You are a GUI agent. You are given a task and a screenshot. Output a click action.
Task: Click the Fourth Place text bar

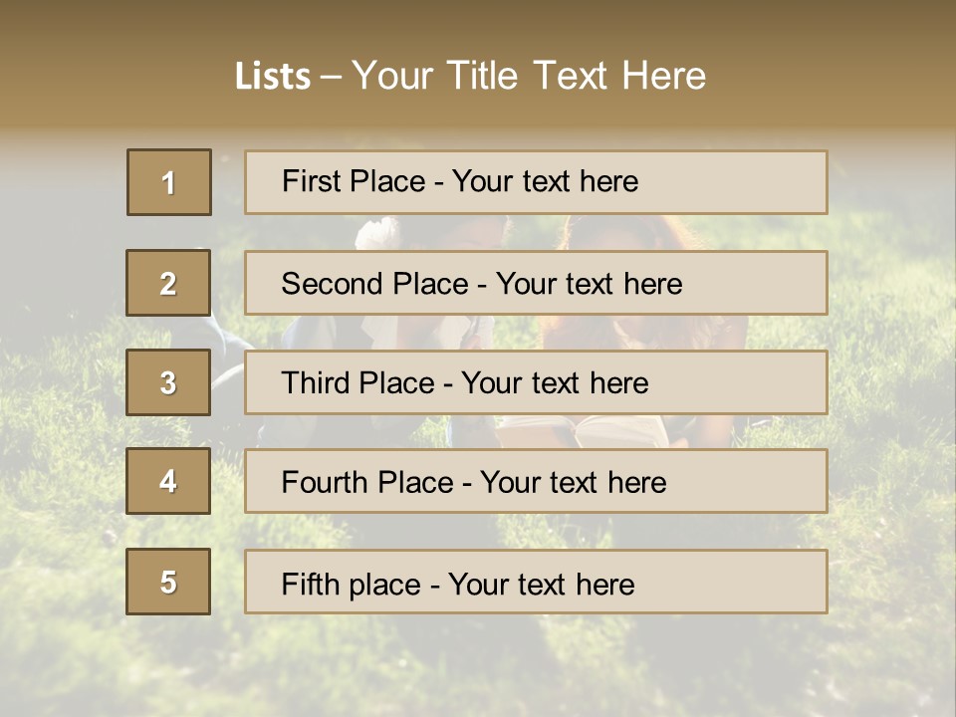(x=536, y=481)
